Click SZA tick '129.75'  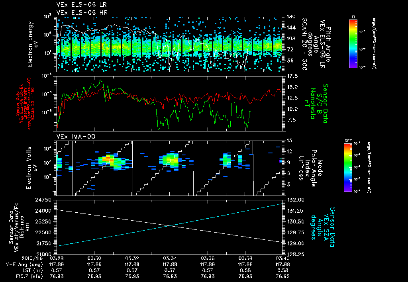[295, 233]
